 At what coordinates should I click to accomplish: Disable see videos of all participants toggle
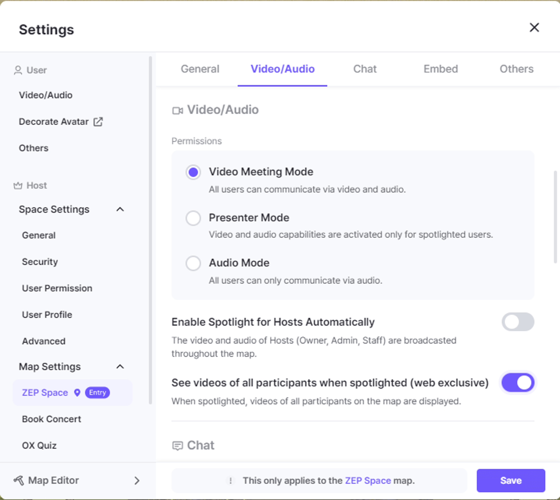[x=517, y=382]
